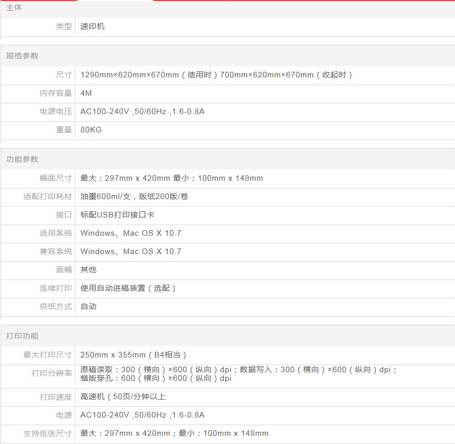
Task: Click the 适用系统 row label
Action: click(x=56, y=233)
